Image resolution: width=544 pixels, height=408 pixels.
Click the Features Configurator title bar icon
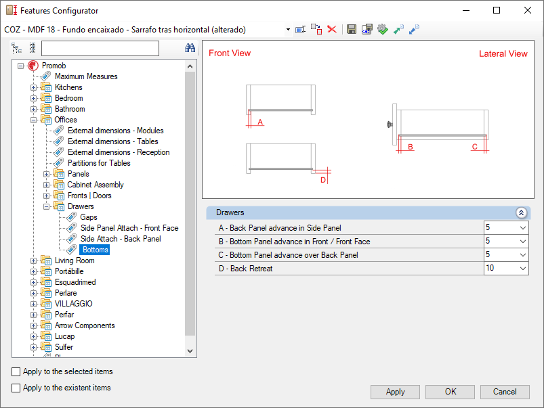[12, 10]
